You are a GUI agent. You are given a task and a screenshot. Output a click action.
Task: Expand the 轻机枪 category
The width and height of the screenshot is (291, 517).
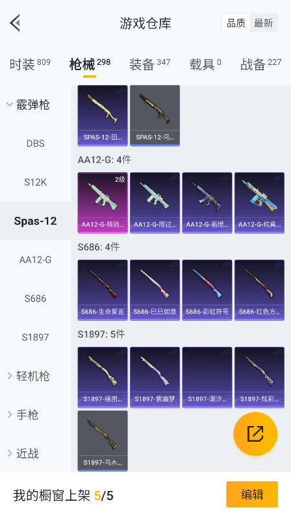click(29, 376)
